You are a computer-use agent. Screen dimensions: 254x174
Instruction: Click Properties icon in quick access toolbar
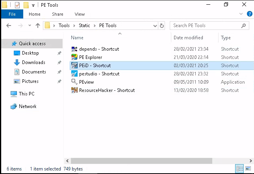[x=17, y=5]
